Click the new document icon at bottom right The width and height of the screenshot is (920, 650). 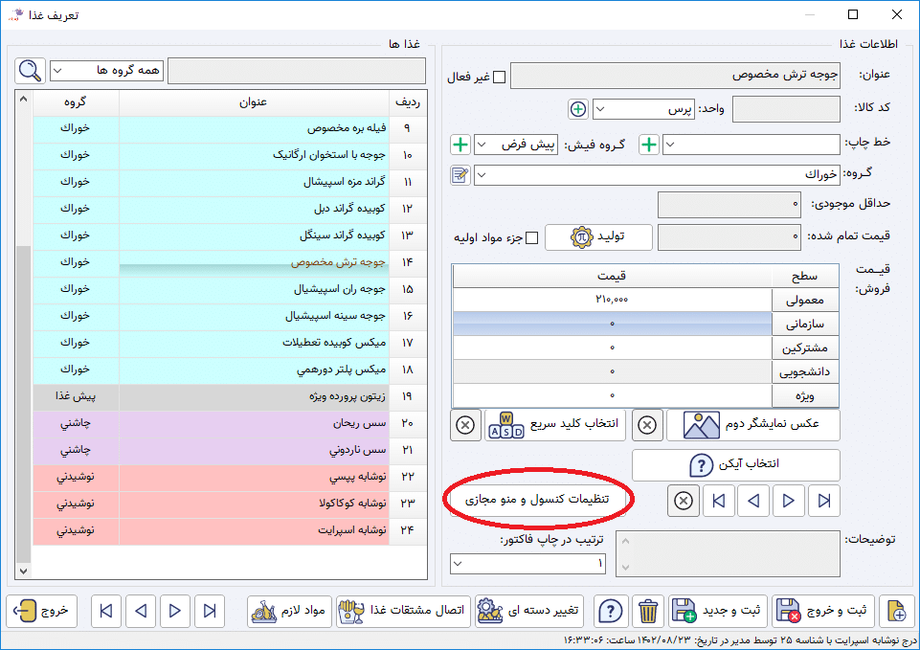[x=896, y=612]
